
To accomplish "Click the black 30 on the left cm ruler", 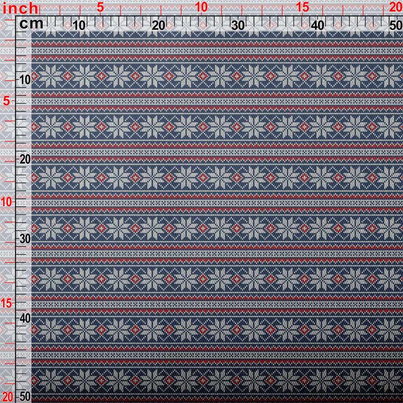I will coord(25,239).
